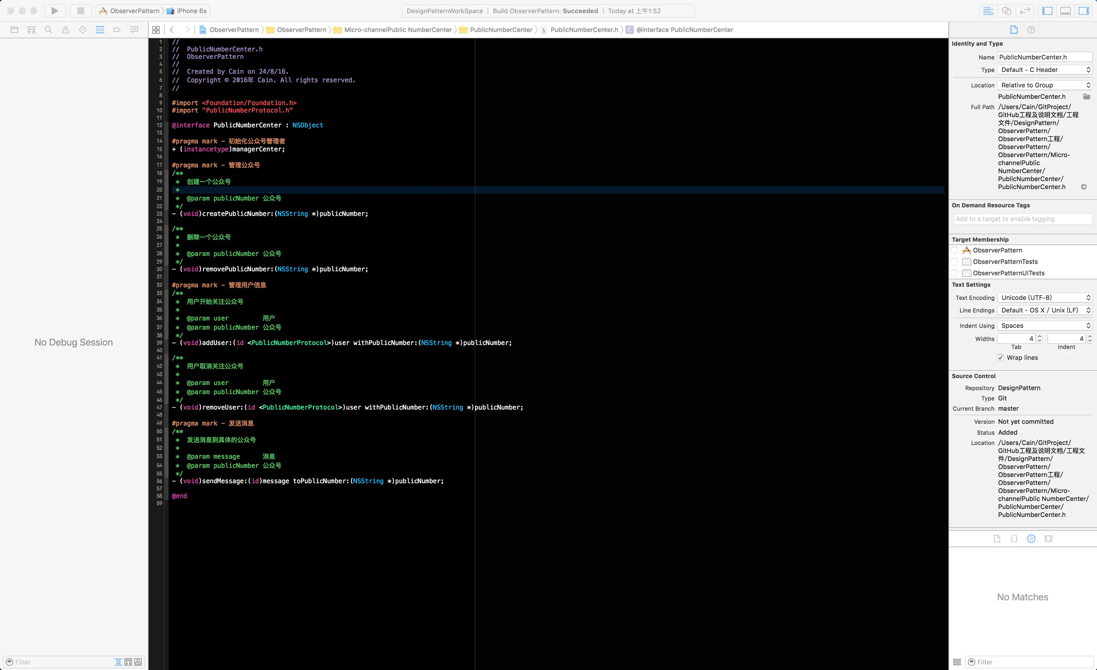Open the Quick Help inspector
The height and width of the screenshot is (670, 1097).
(1031, 30)
